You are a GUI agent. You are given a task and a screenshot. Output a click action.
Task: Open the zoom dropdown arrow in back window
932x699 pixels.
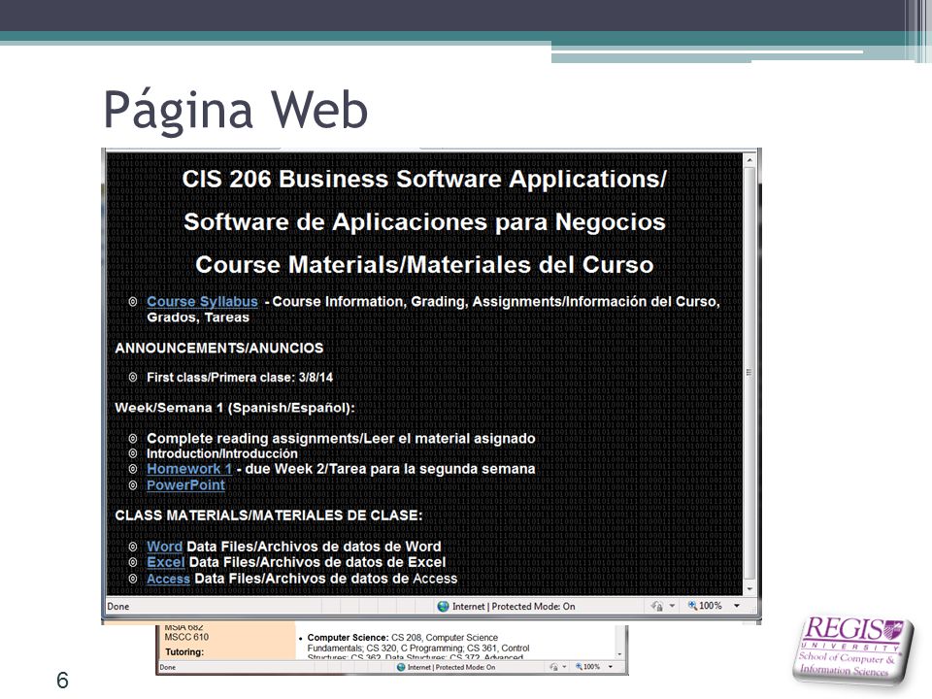coord(611,668)
